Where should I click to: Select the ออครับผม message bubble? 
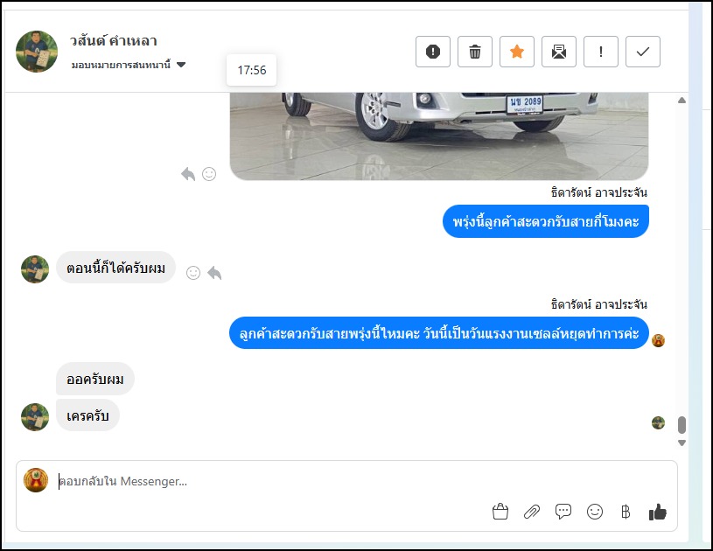[95, 379]
